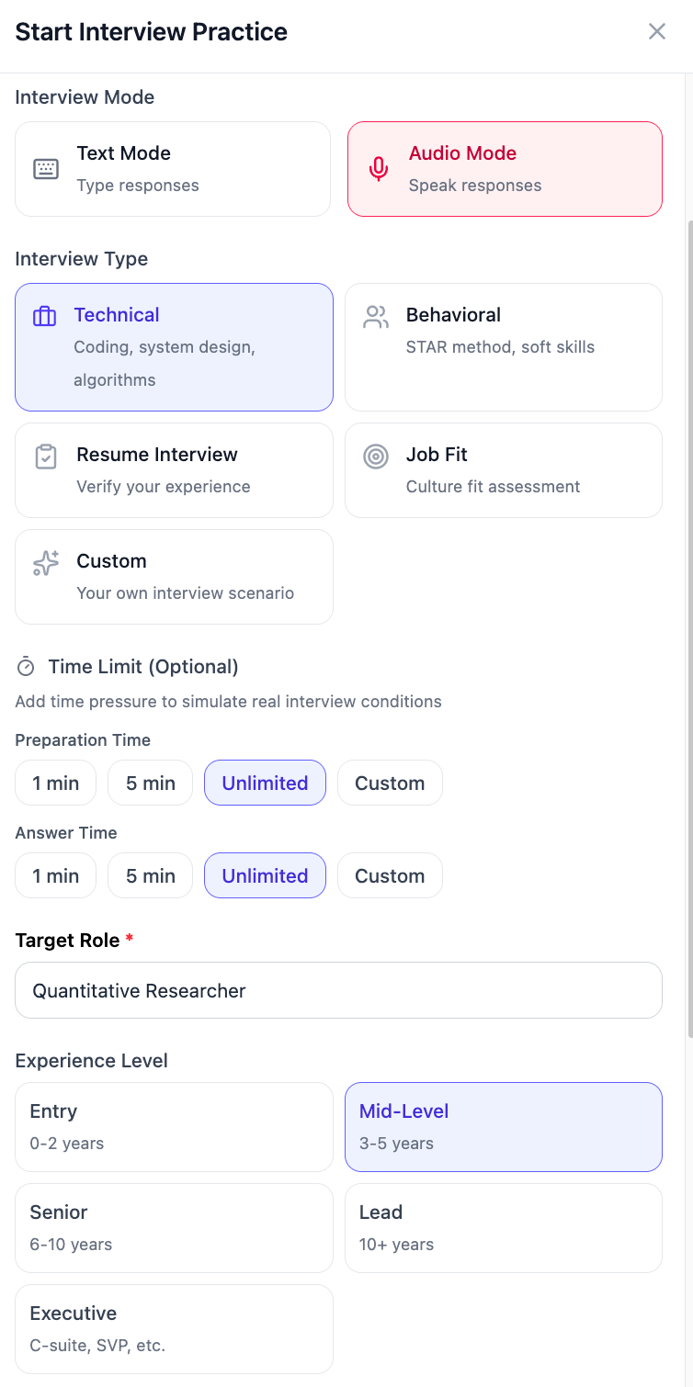Pick the Job Fit interview type
693x1387 pixels.
[x=504, y=470]
